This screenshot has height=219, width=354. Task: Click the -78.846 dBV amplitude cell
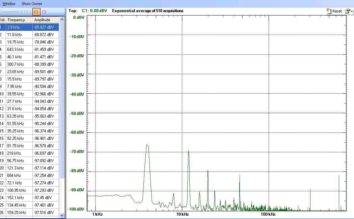[46, 42]
